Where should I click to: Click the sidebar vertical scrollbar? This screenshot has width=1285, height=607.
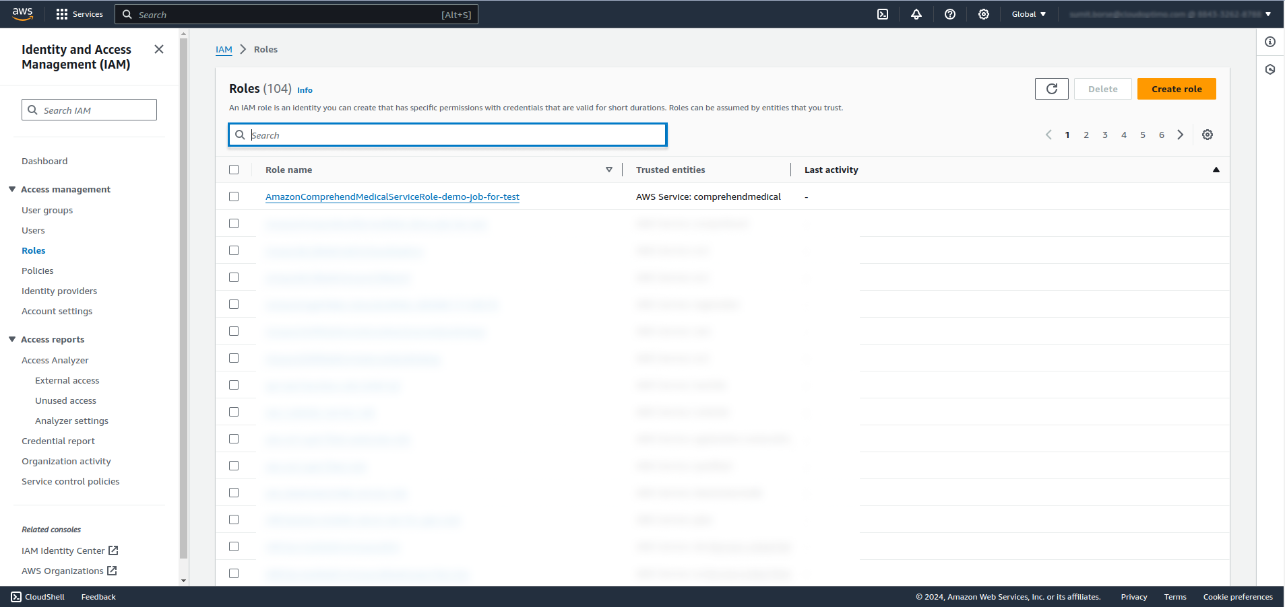(184, 299)
